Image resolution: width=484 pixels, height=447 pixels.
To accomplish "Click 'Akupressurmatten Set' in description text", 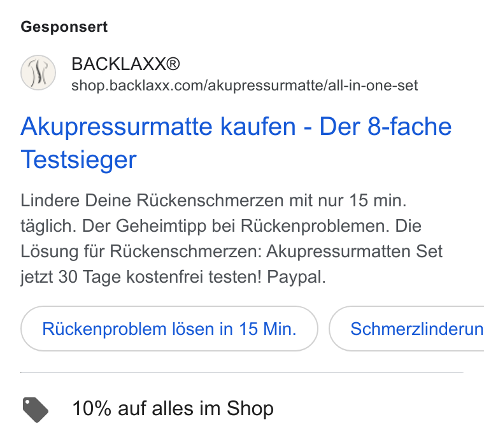I will tap(354, 252).
